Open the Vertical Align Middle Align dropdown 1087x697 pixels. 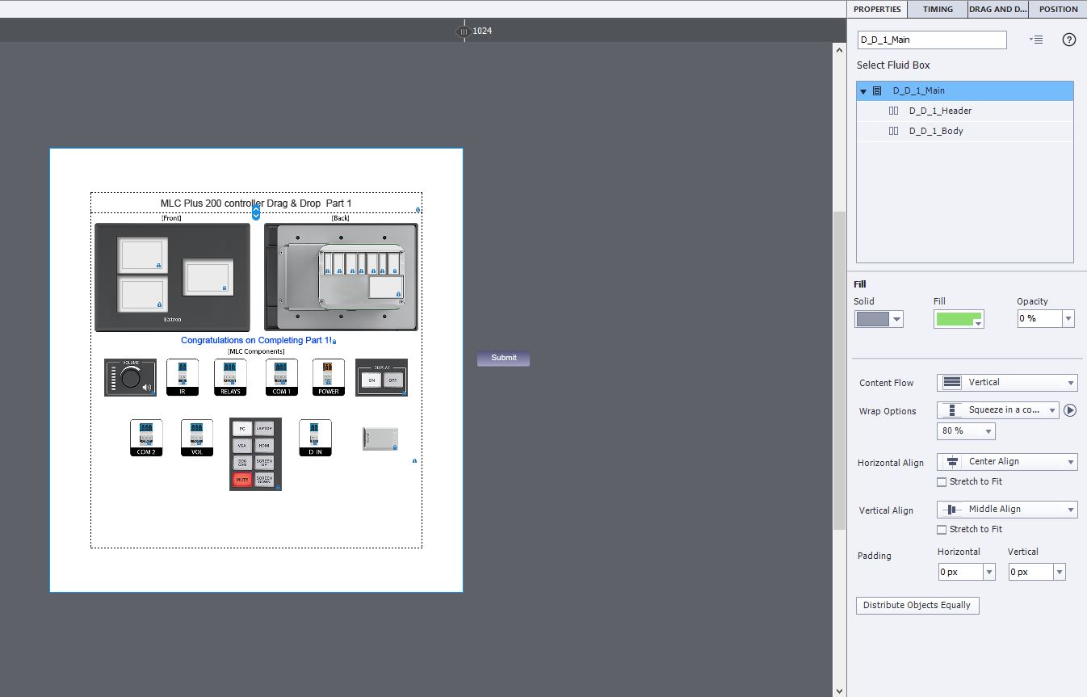(1008, 510)
